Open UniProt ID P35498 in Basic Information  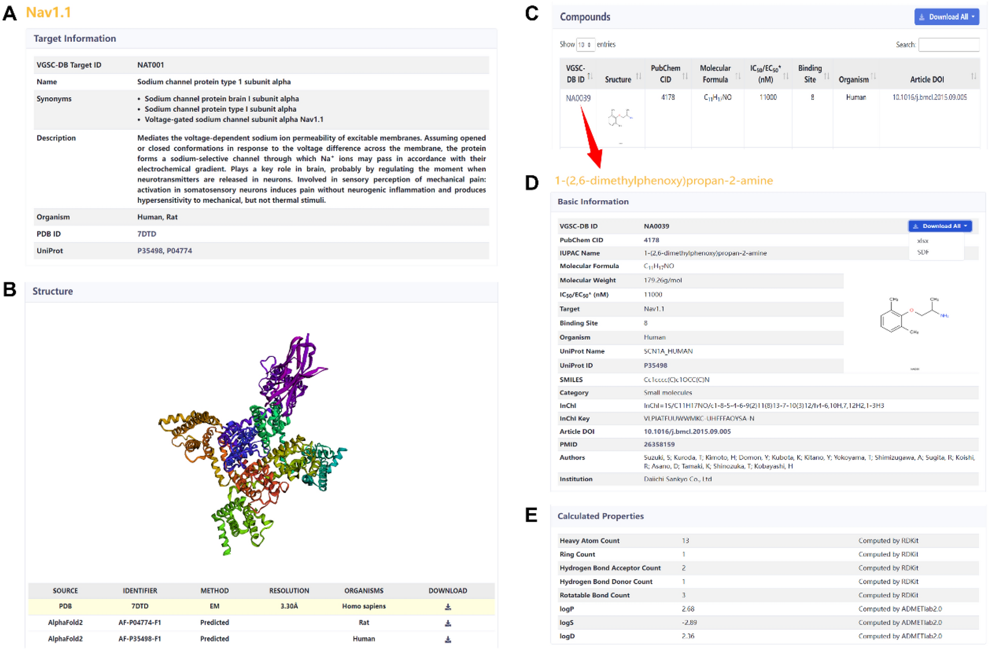[655, 365]
